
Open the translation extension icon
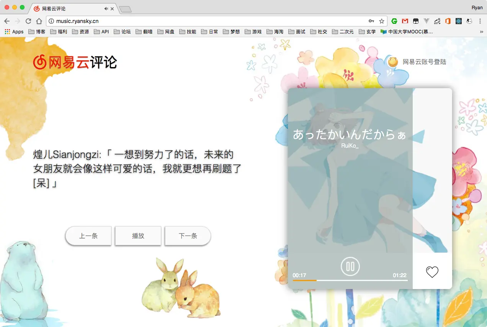(437, 21)
